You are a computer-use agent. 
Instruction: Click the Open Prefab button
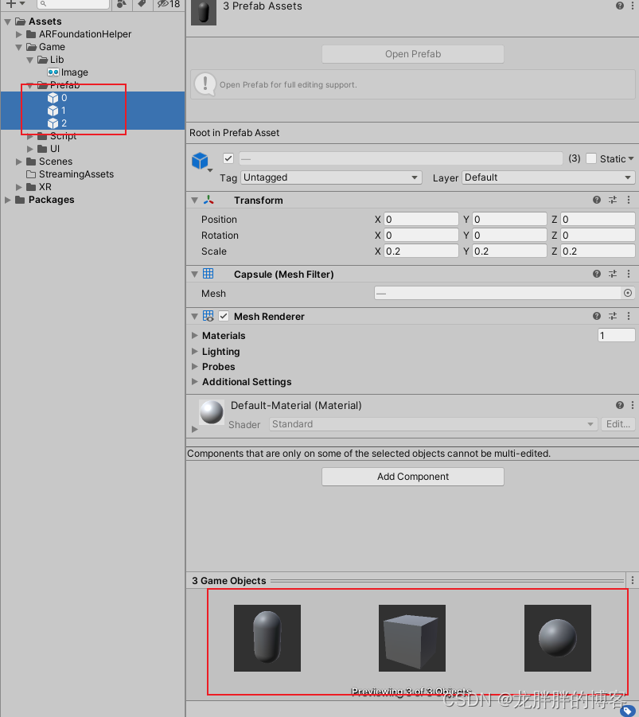[413, 54]
